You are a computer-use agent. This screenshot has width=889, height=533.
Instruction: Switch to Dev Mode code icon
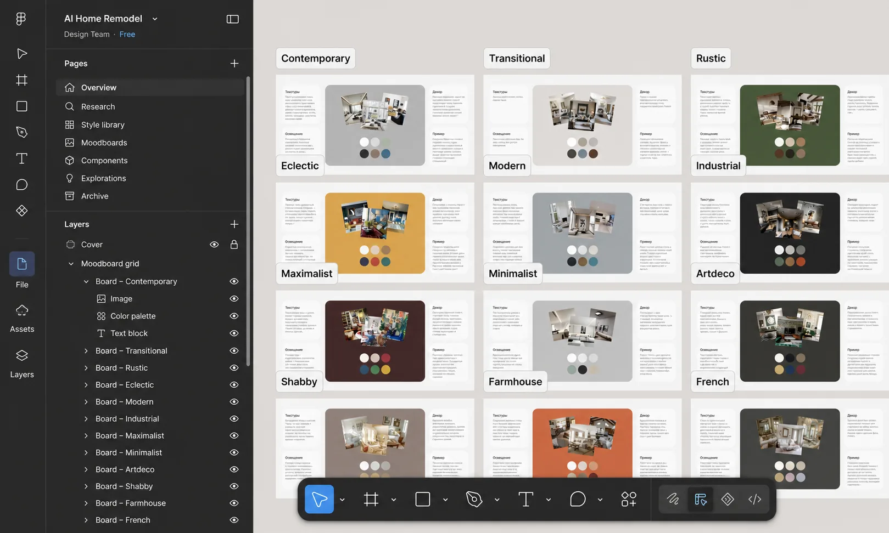click(754, 499)
